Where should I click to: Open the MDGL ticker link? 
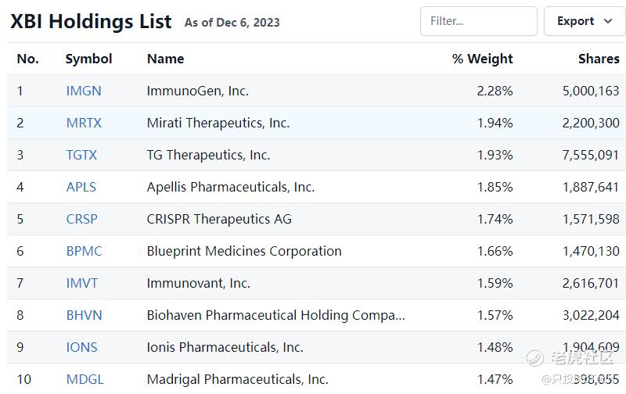coord(85,379)
